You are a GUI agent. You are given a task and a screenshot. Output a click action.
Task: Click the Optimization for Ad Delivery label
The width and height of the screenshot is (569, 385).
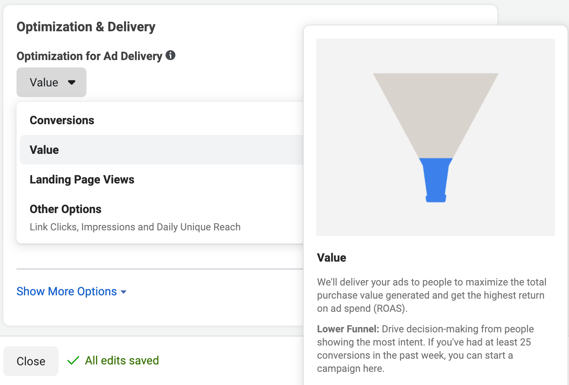[89, 56]
